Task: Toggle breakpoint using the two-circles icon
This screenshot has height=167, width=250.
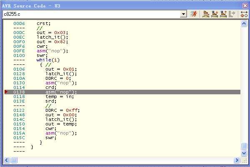Action: 244,14
